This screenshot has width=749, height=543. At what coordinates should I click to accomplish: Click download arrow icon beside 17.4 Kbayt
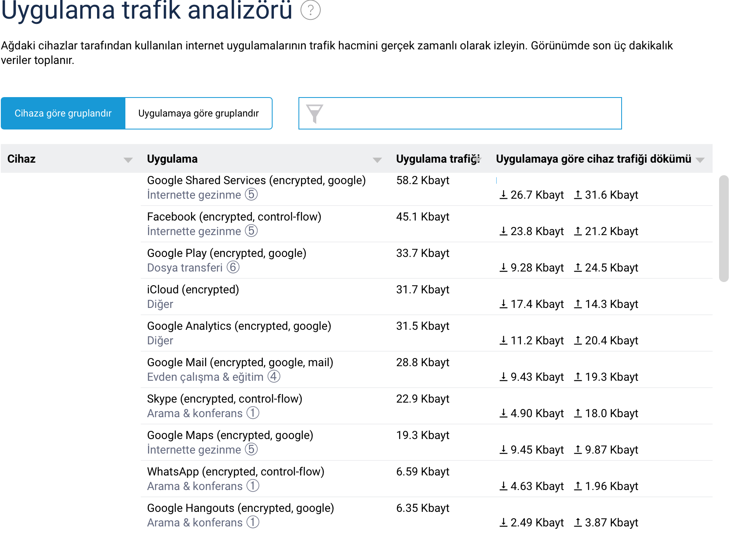tap(504, 304)
